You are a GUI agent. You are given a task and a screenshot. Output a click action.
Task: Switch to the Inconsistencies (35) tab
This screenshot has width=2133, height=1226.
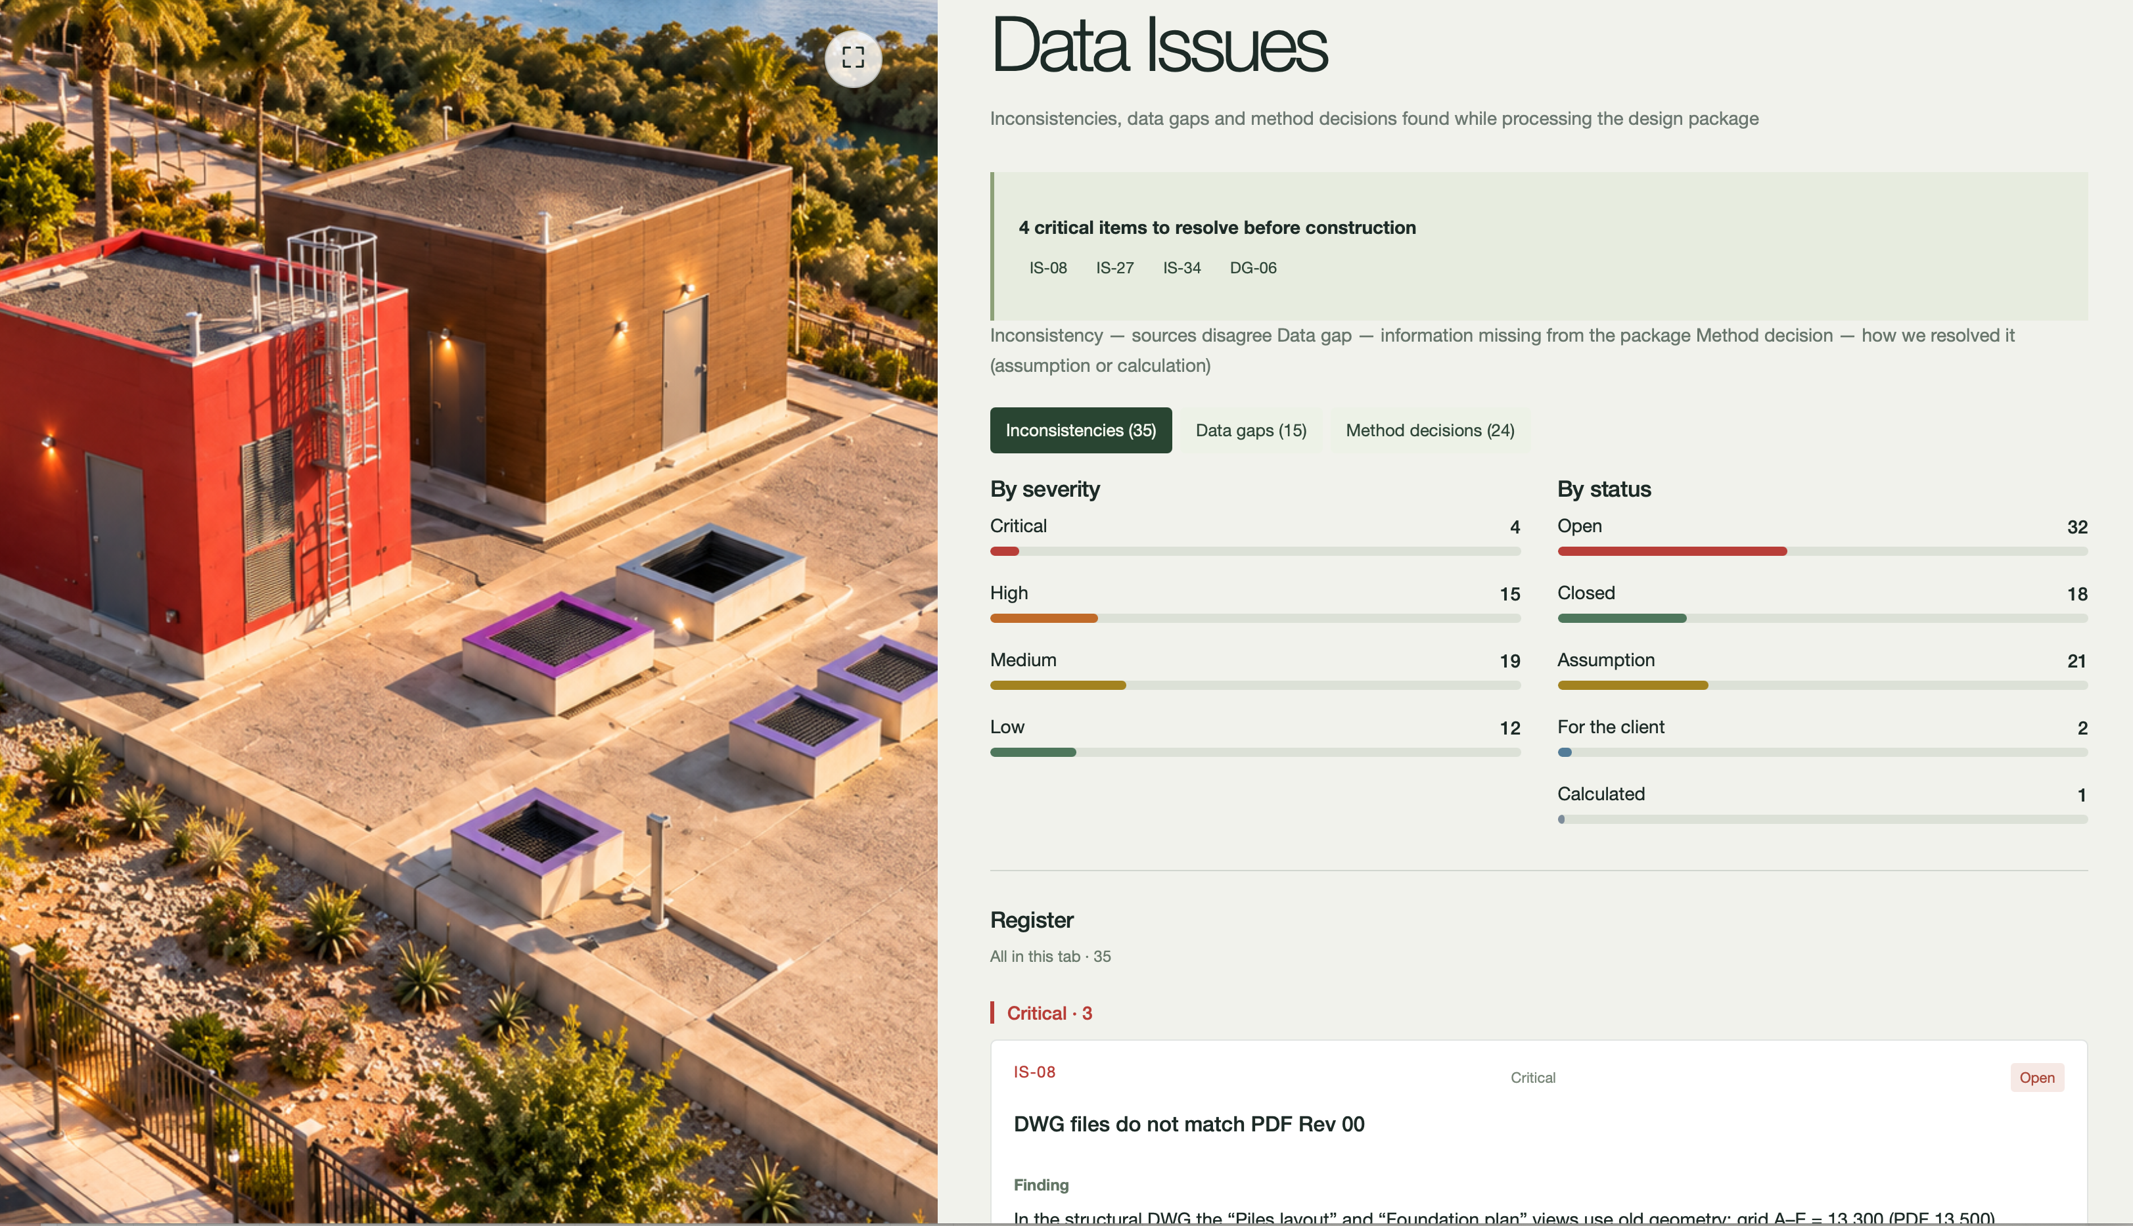click(x=1080, y=430)
